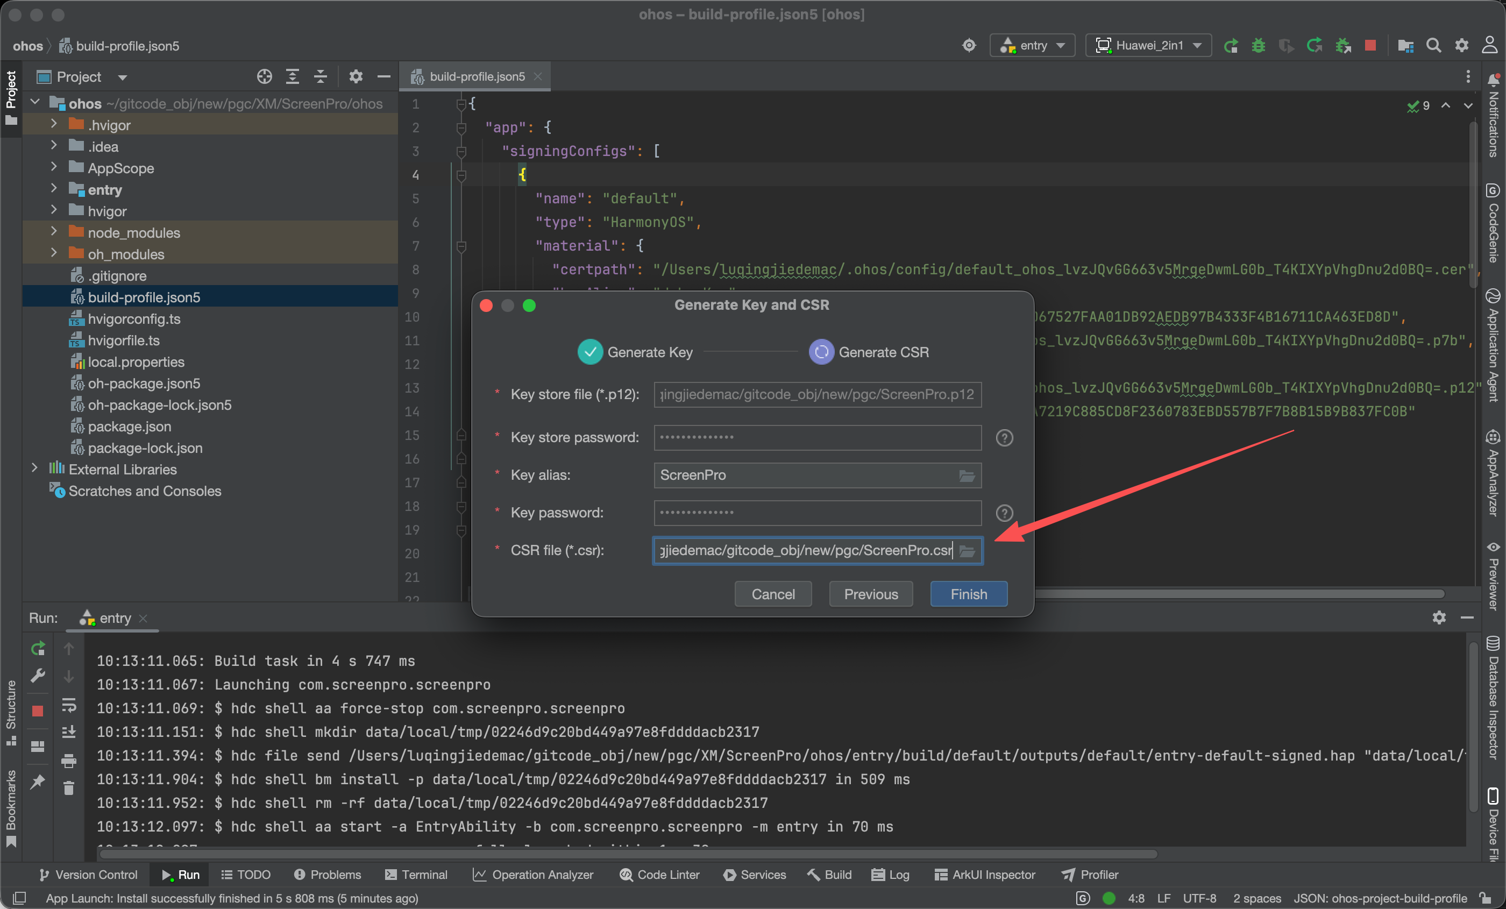Stop the running app with red square
The height and width of the screenshot is (909, 1506).
coord(1370,46)
